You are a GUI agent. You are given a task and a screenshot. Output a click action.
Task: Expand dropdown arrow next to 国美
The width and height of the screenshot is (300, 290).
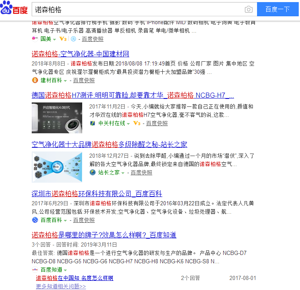pos(54,39)
